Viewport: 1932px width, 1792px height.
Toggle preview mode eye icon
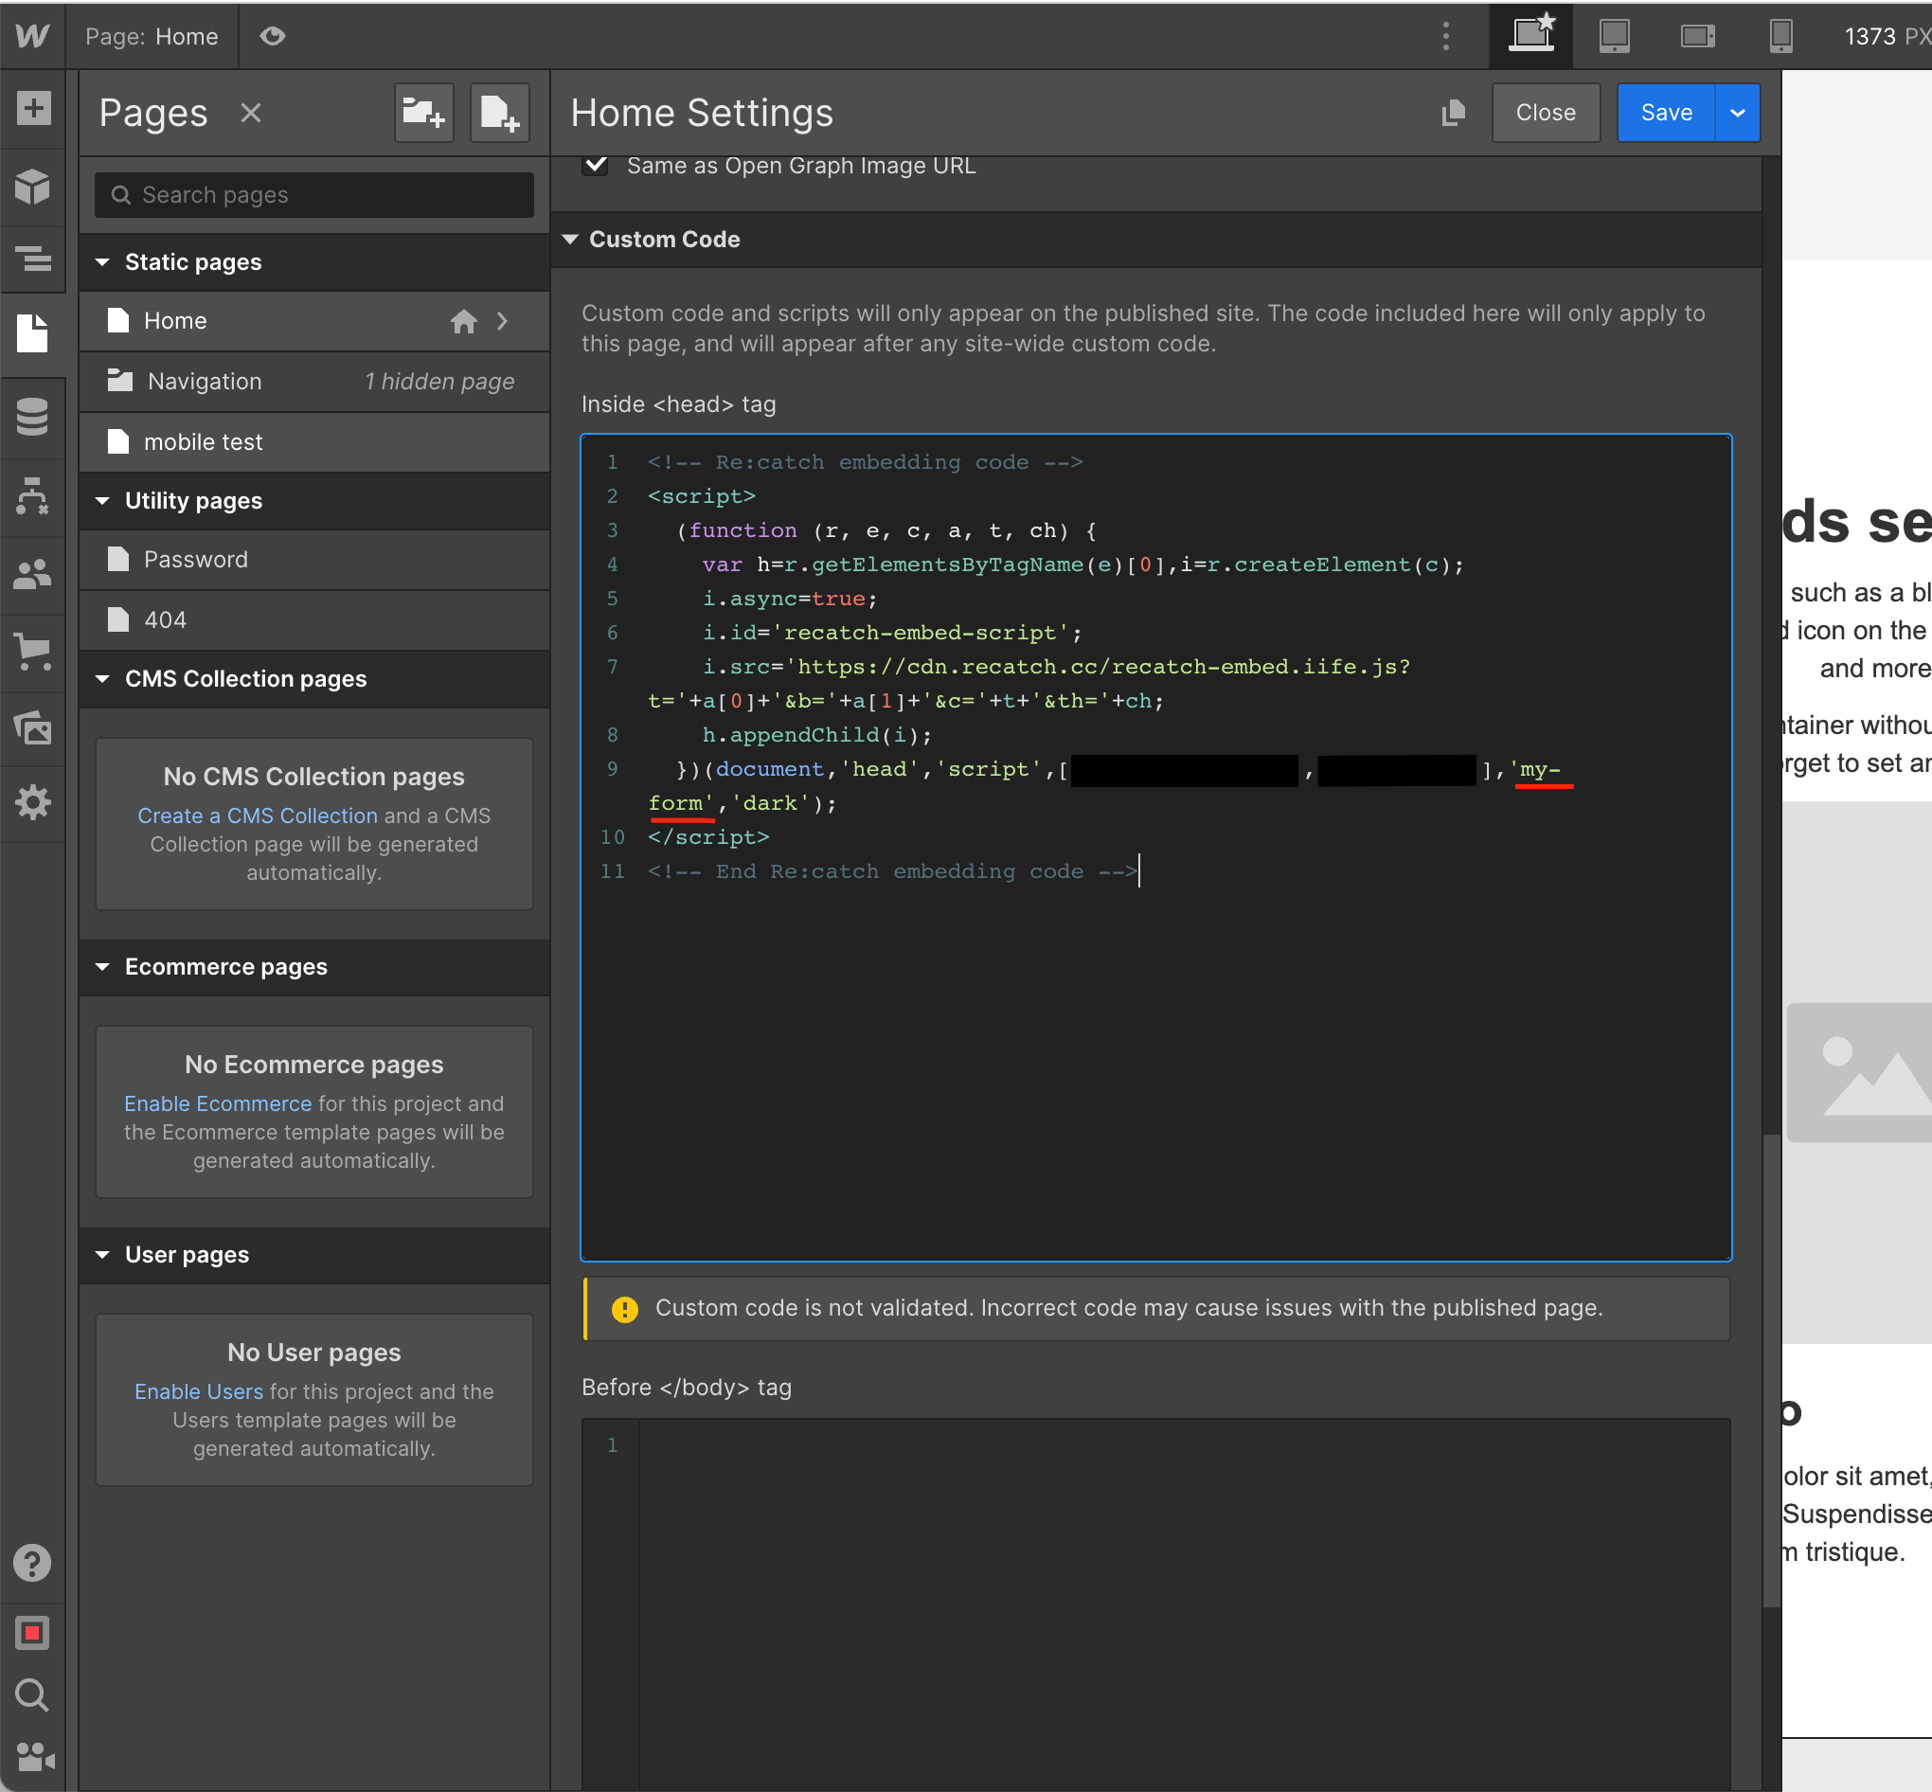tap(273, 36)
